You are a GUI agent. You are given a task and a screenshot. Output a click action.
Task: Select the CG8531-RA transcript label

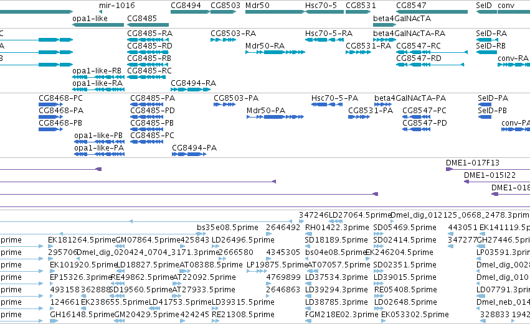click(x=368, y=46)
